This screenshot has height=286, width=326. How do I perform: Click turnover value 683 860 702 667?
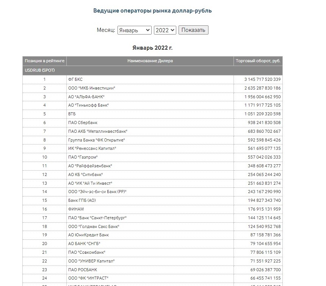point(264,132)
